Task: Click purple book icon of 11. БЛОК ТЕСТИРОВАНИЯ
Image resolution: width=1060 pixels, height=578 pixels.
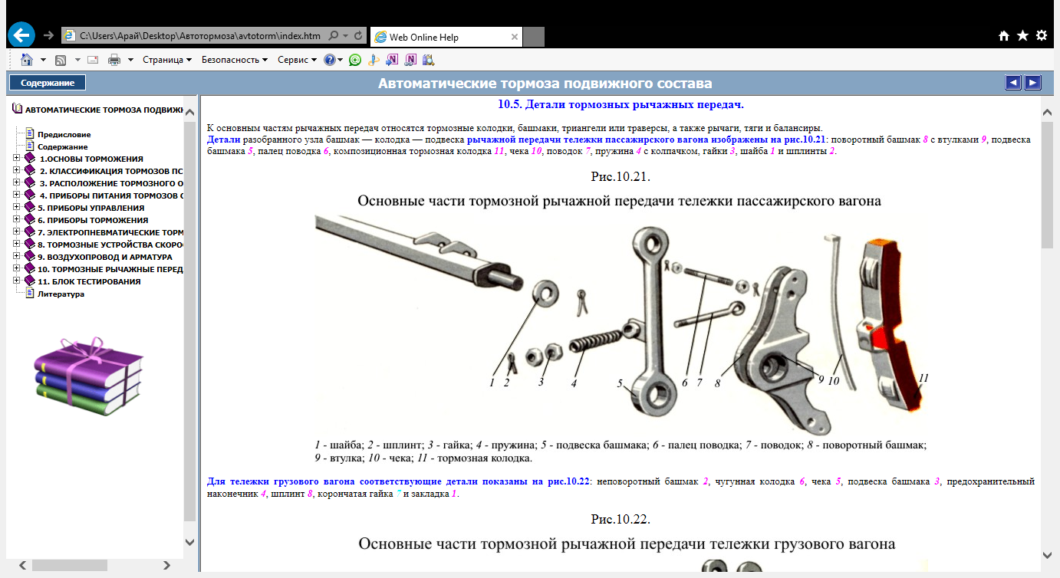Action: pyautogui.click(x=30, y=281)
